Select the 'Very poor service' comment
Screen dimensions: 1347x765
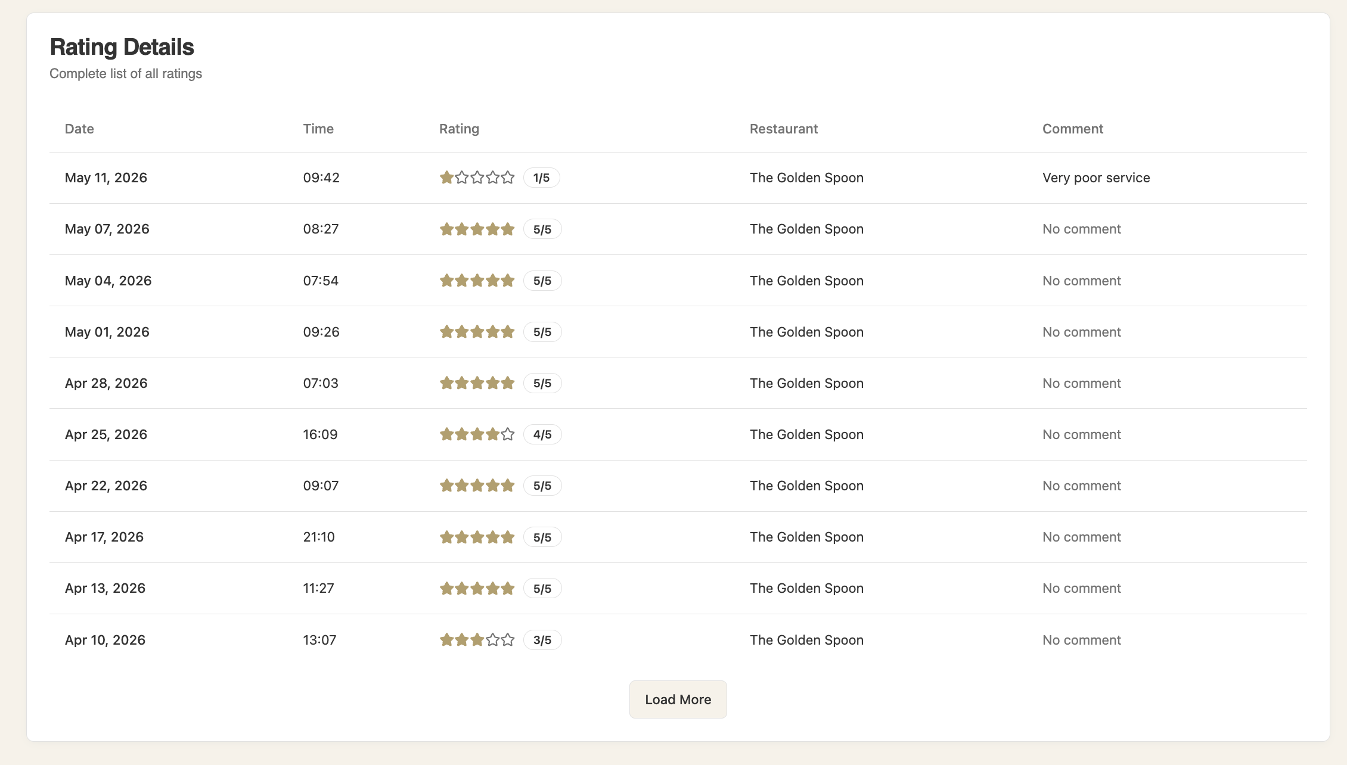(x=1096, y=178)
